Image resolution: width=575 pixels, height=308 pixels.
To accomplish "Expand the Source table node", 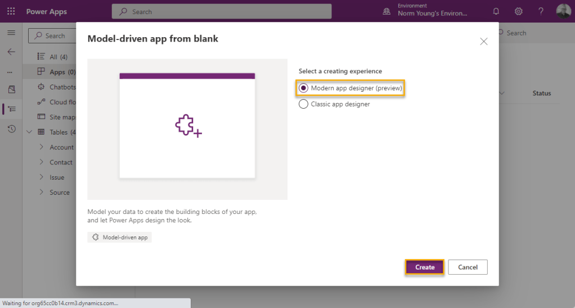I will coord(41,192).
